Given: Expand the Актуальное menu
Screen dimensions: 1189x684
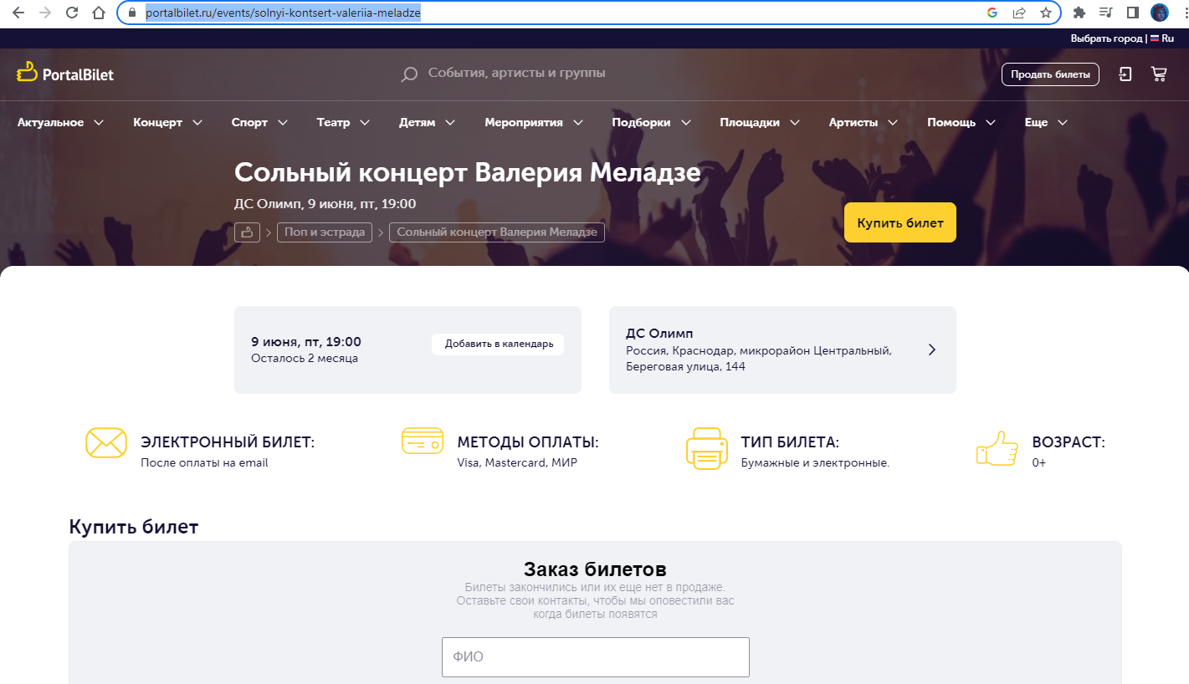Looking at the screenshot, I should point(61,123).
